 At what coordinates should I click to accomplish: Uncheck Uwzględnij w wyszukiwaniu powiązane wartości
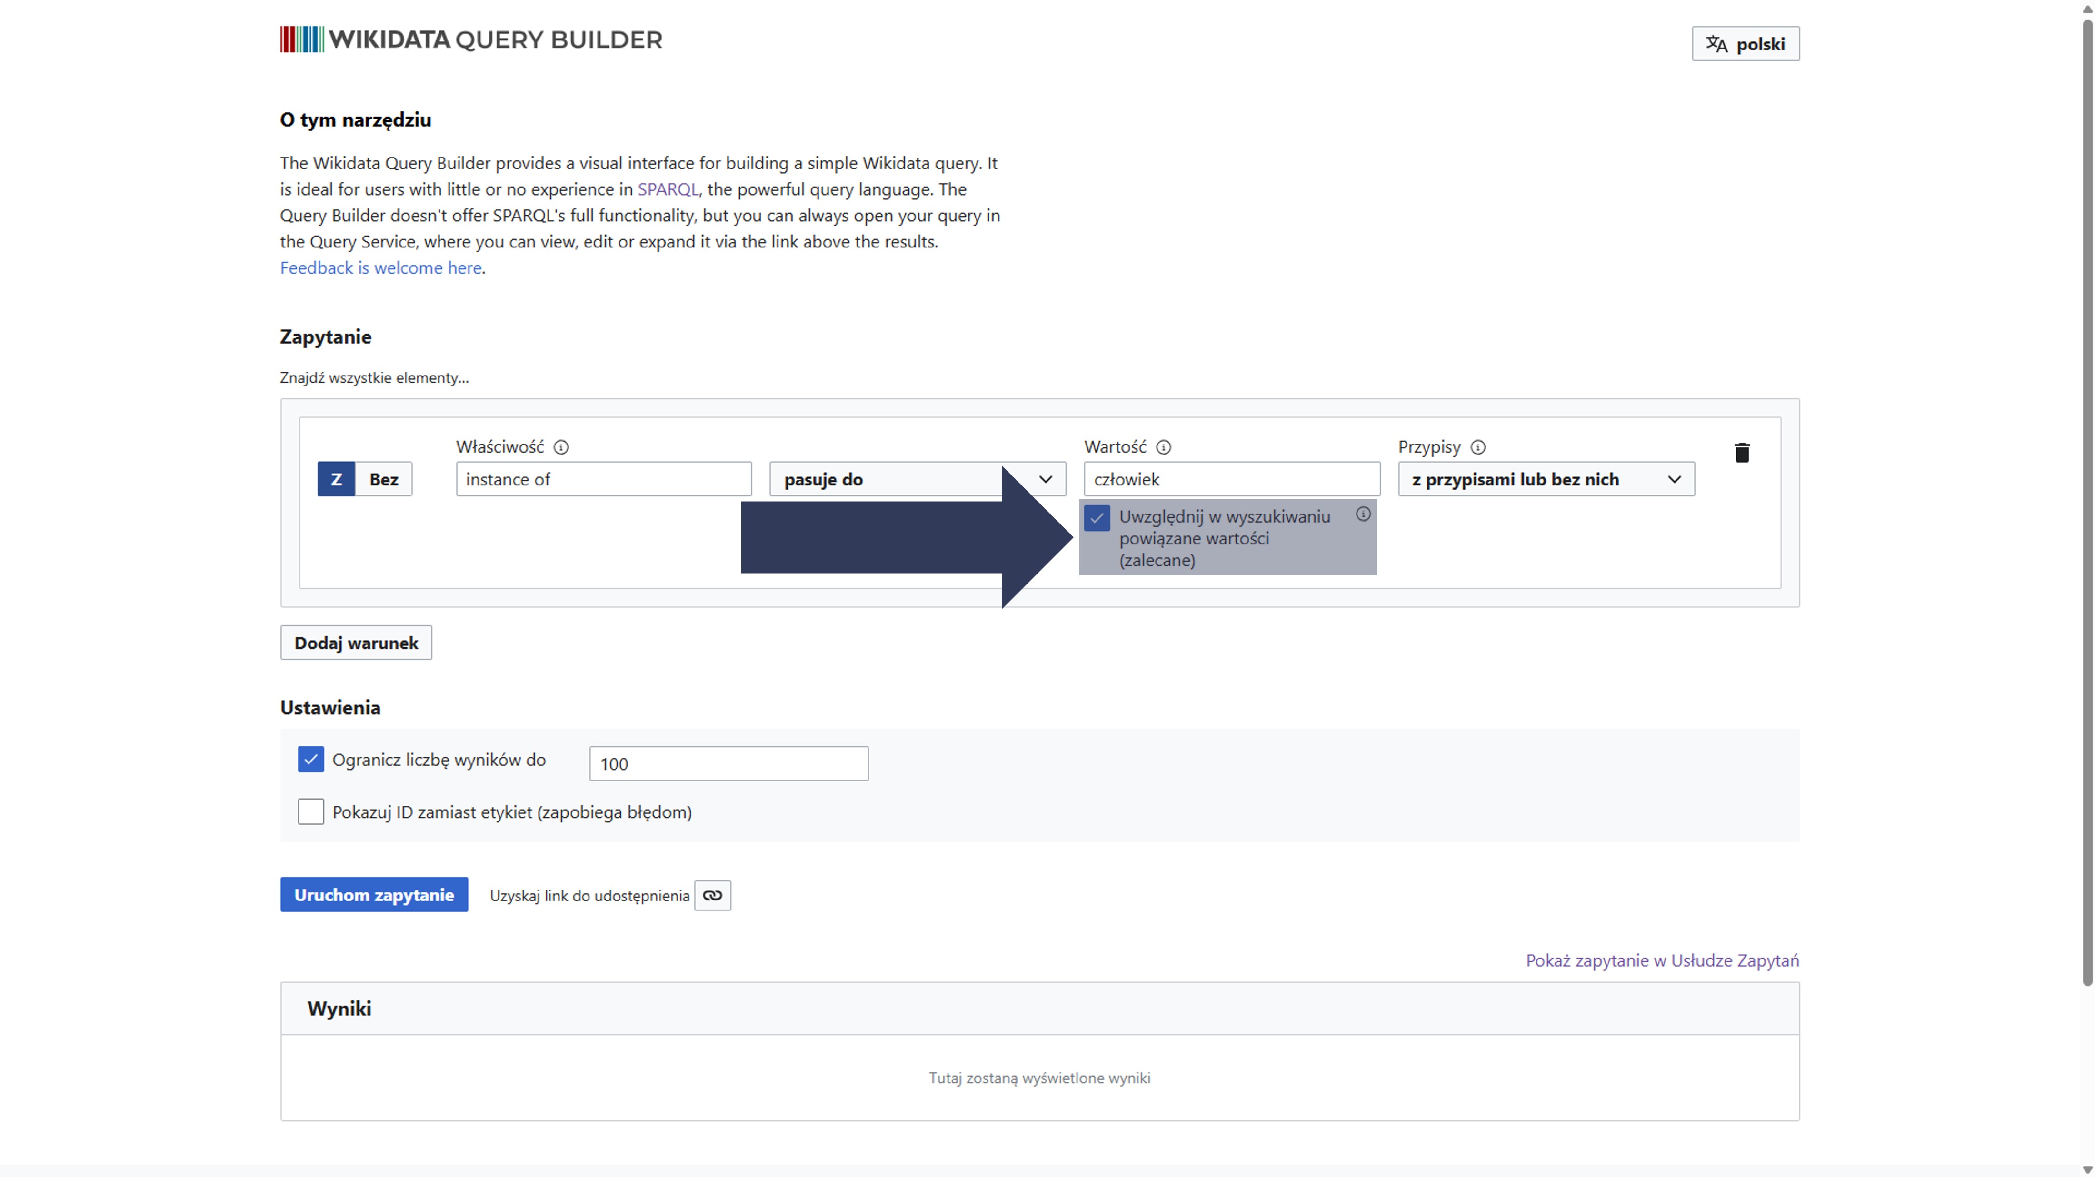coord(1097,518)
